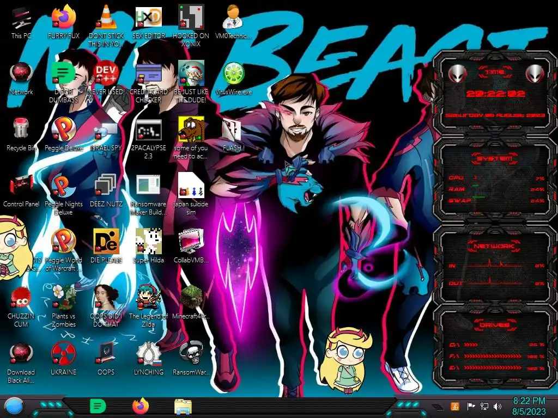Image resolution: width=558 pixels, height=418 pixels.
Task: Open the Peggle Deluxe shortcut
Action: 64,135
